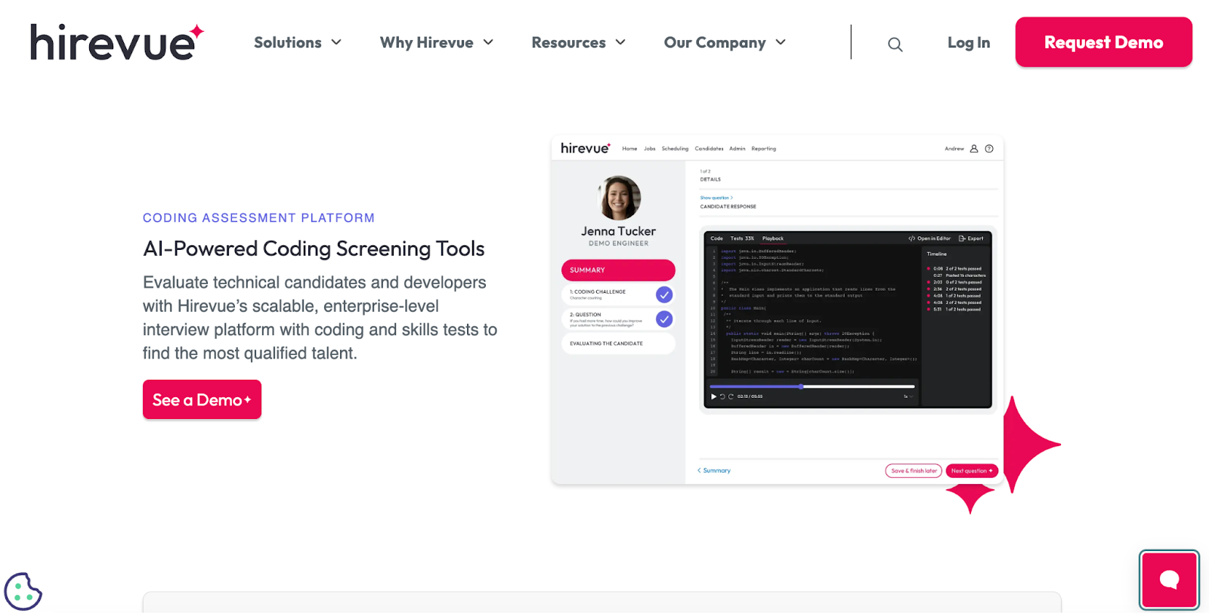Image resolution: width=1209 pixels, height=613 pixels.
Task: Click the 0:08 timeline marker entry
Action: pyautogui.click(x=955, y=269)
